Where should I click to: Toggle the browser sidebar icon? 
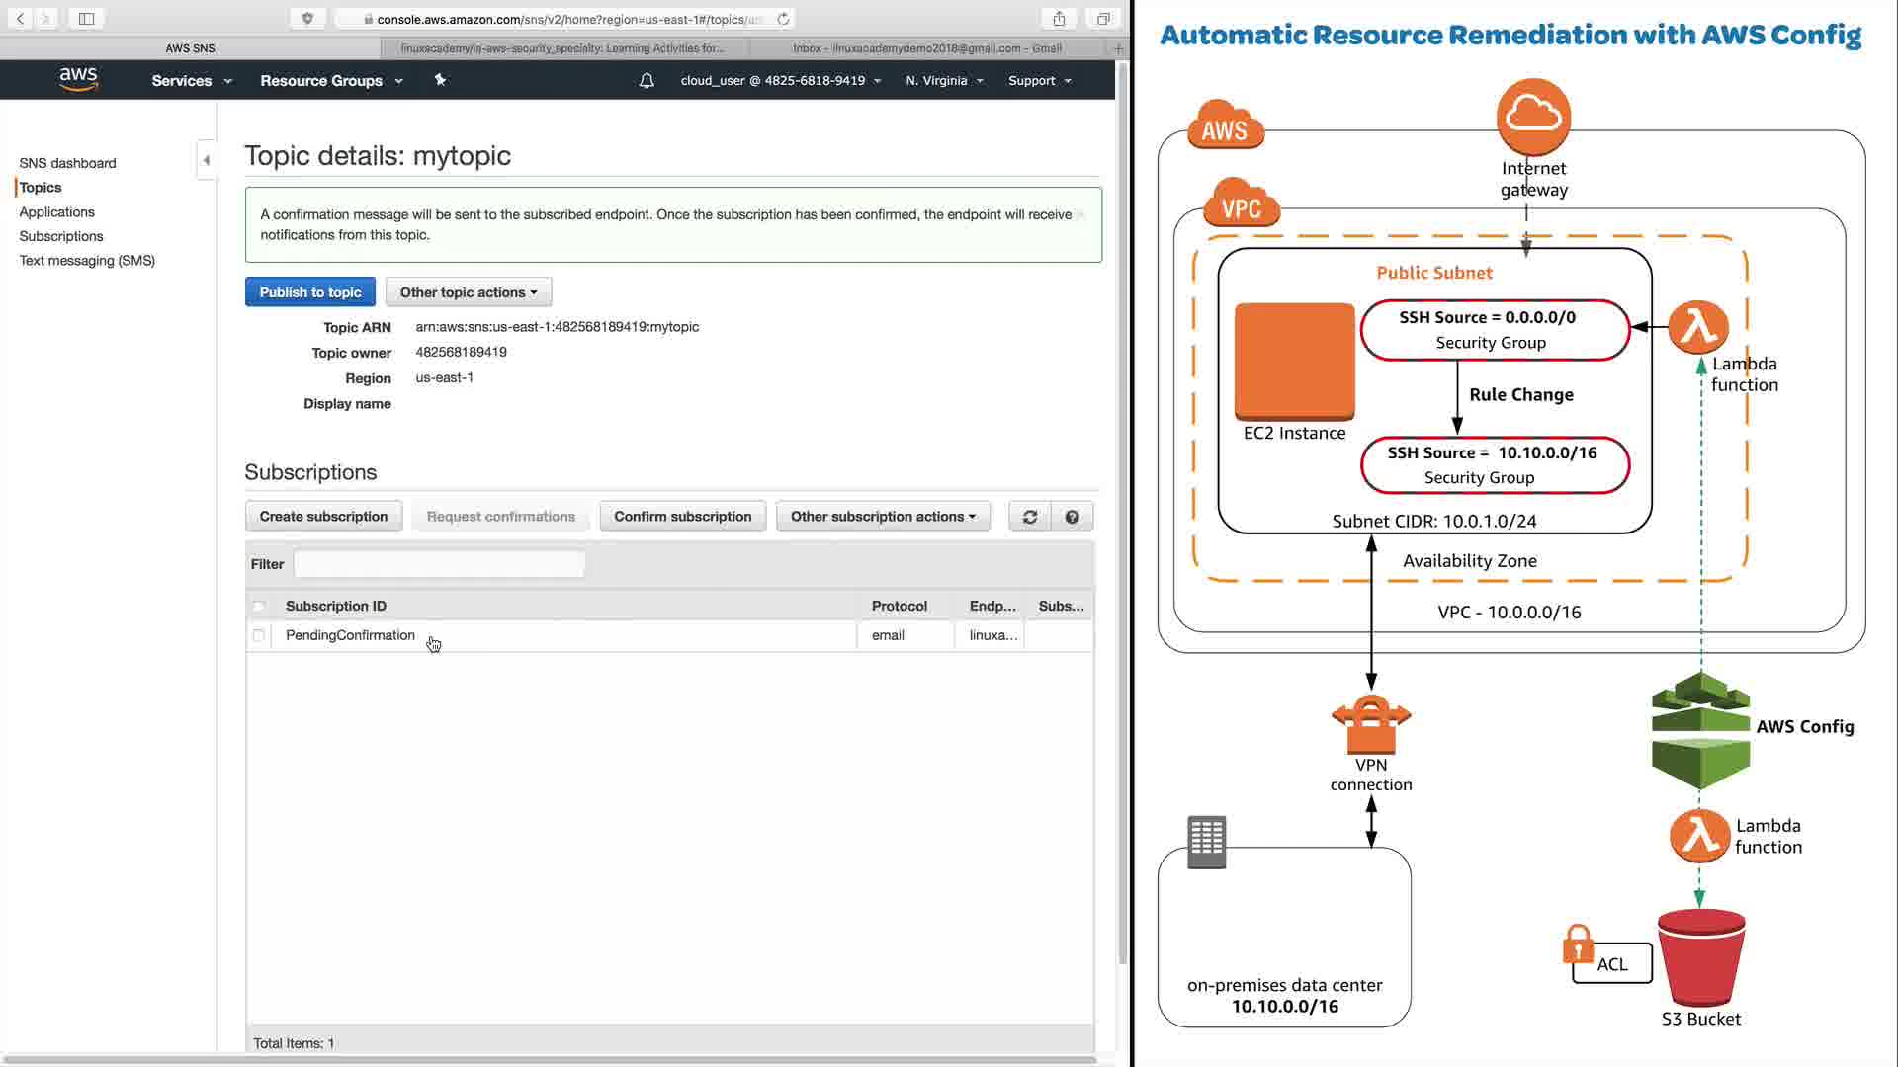pyautogui.click(x=86, y=19)
